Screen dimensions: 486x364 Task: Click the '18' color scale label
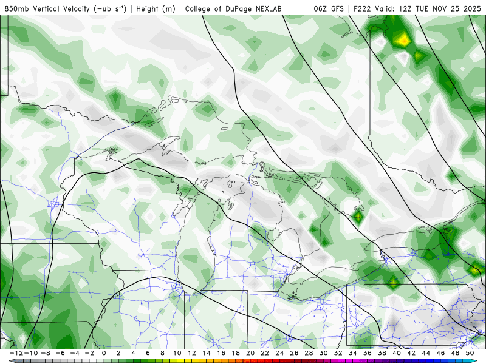click(236, 353)
